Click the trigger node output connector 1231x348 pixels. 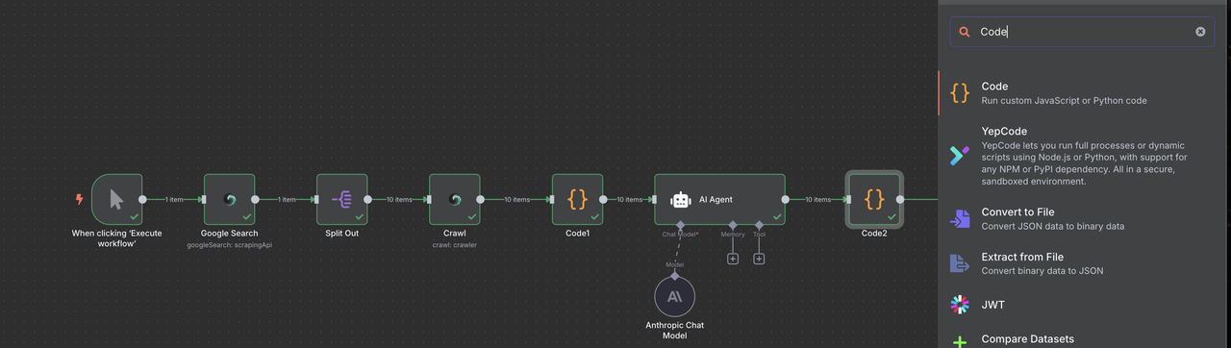pos(143,199)
